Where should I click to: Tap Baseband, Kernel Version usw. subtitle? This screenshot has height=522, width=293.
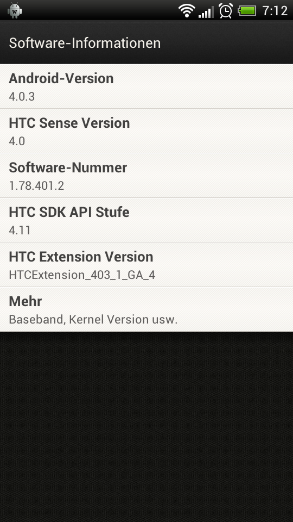point(93,320)
